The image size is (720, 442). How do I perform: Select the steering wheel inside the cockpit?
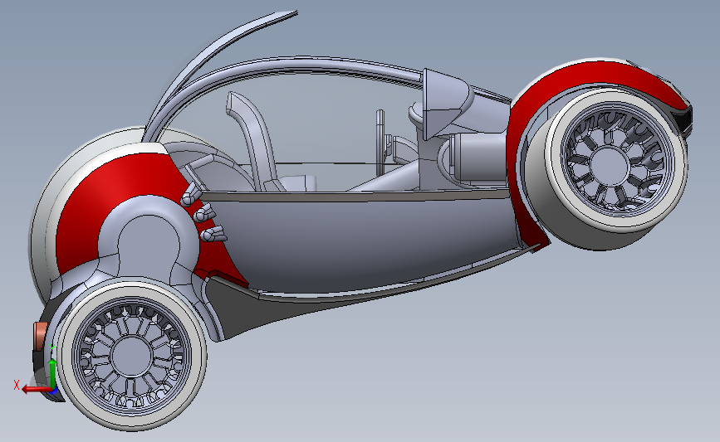click(380, 142)
